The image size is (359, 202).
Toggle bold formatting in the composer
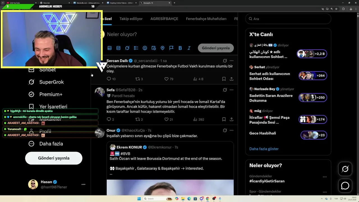(x=180, y=48)
